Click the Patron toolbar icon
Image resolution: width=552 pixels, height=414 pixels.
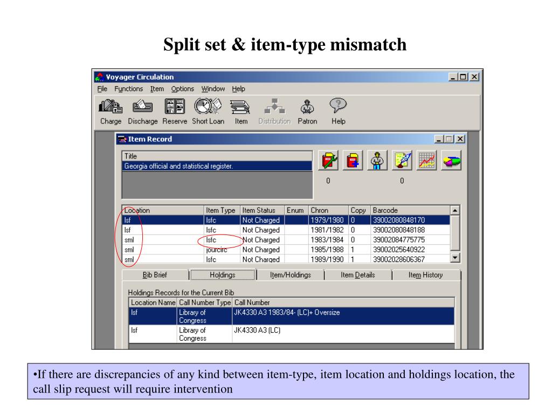coord(307,106)
